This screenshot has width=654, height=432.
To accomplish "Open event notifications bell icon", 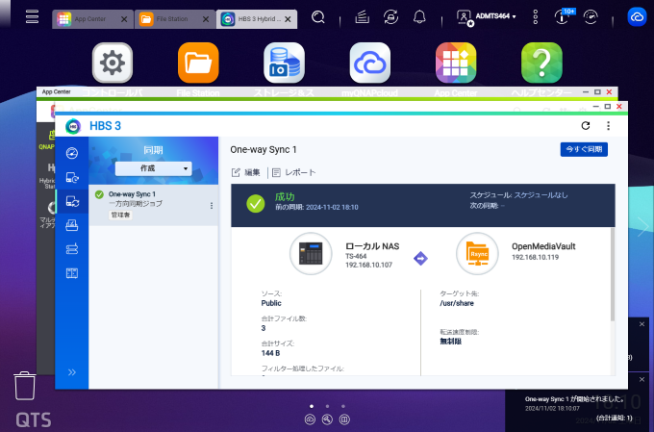I will coord(419,17).
